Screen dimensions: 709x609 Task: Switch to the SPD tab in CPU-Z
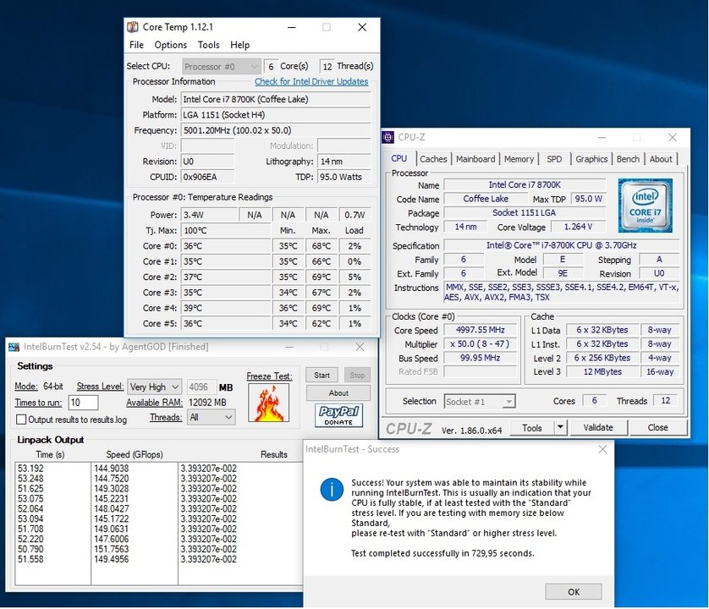(x=554, y=159)
